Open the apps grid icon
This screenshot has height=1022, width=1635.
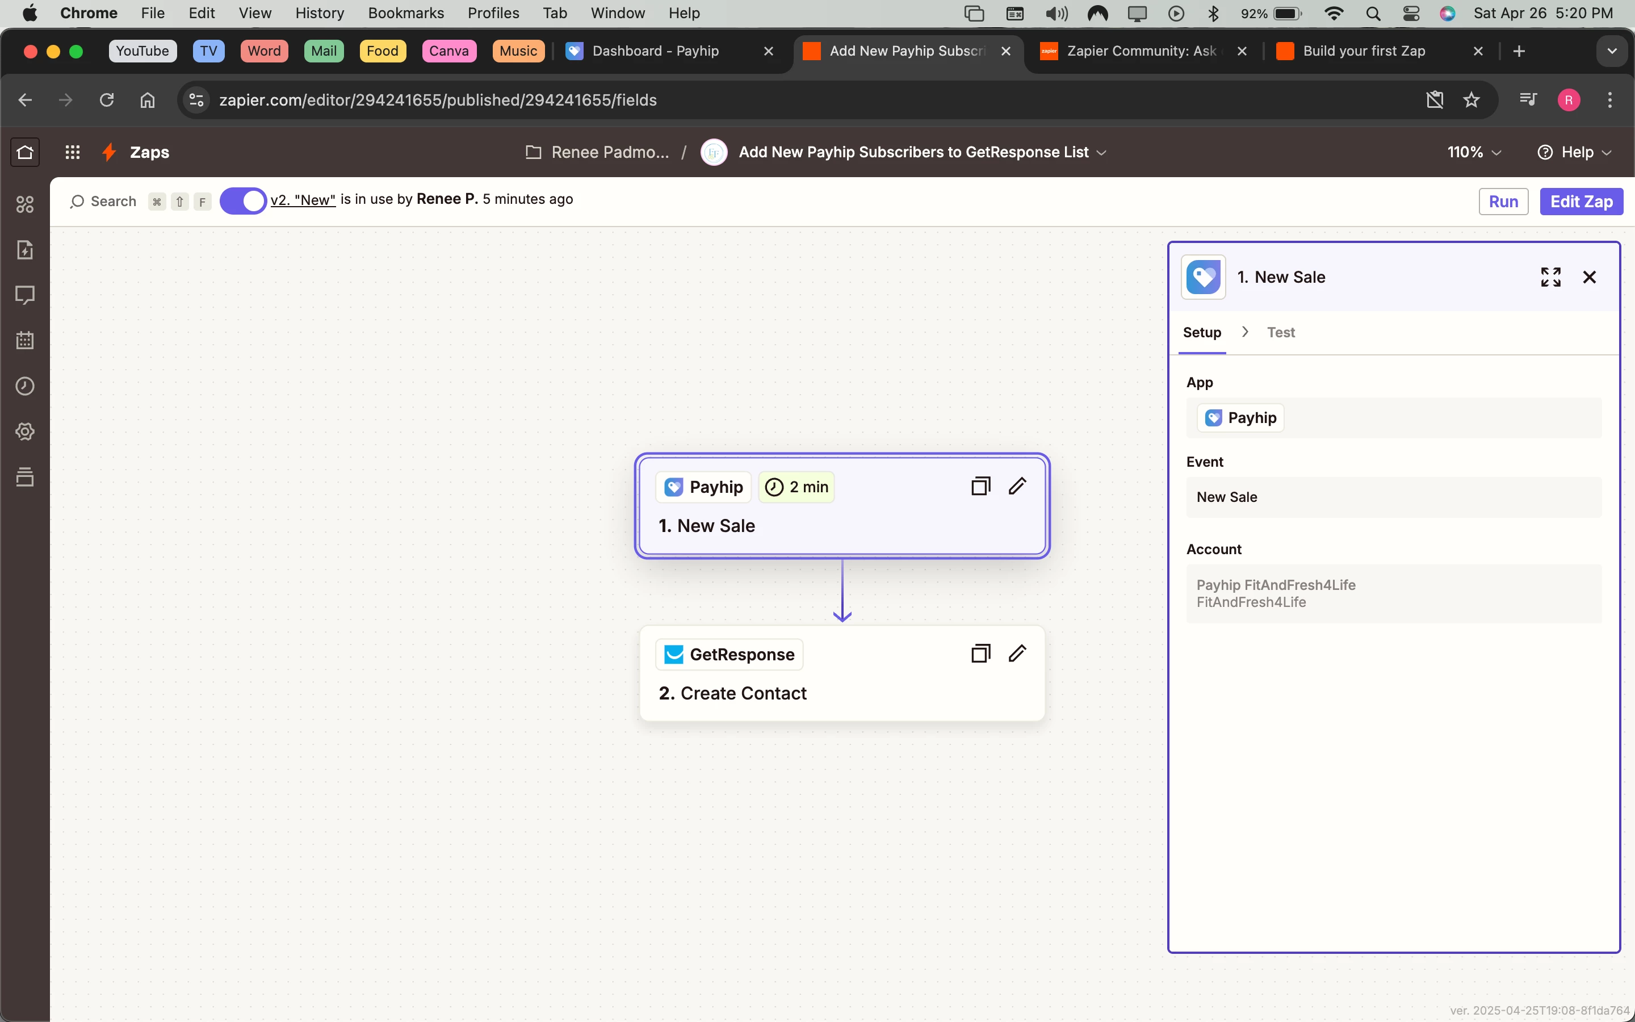tap(72, 152)
